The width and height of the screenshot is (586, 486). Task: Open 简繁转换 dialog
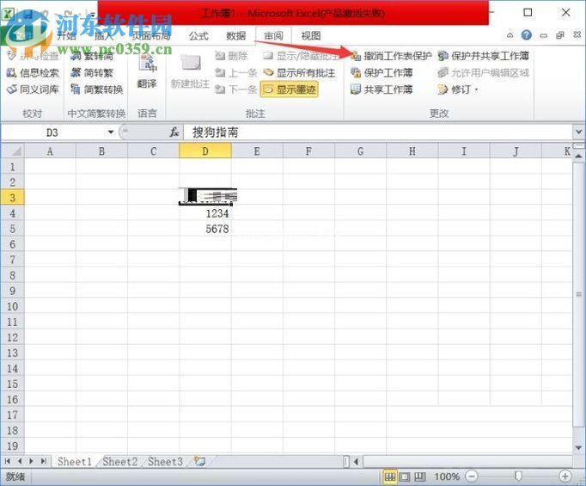tap(97, 89)
